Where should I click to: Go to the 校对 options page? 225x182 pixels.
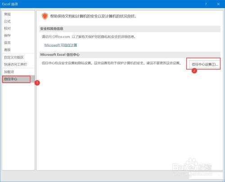pos(7,28)
